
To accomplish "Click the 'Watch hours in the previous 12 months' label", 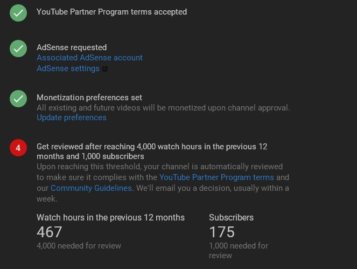I will click(x=110, y=218).
